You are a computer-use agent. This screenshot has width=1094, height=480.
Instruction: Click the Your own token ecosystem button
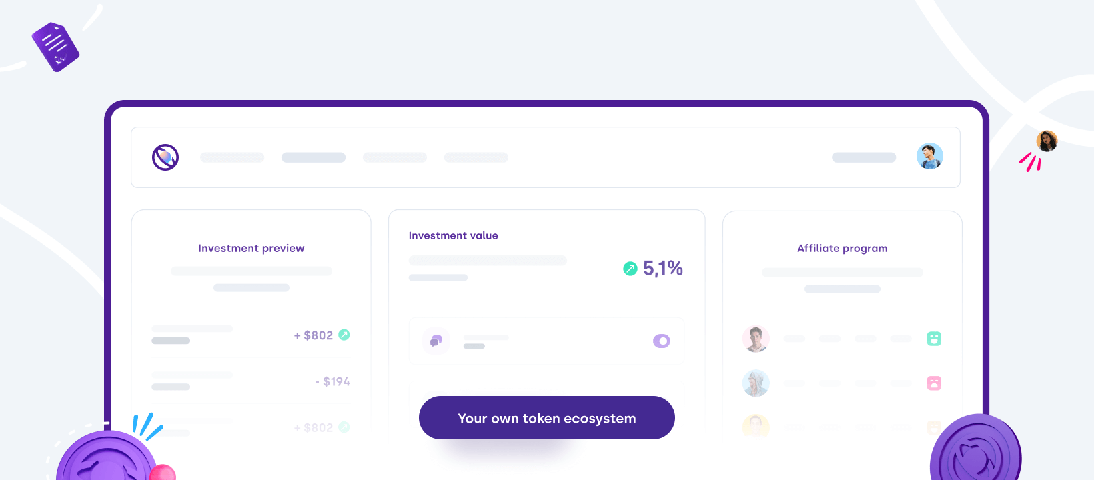pyautogui.click(x=547, y=418)
